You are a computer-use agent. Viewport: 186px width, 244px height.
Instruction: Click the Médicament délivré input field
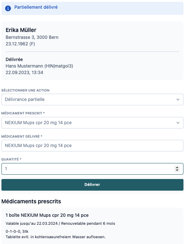pos(92,146)
